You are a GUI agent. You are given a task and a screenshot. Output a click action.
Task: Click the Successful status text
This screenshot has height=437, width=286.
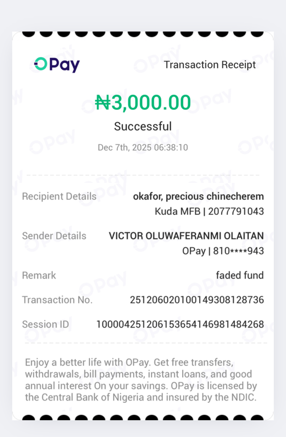point(143,126)
